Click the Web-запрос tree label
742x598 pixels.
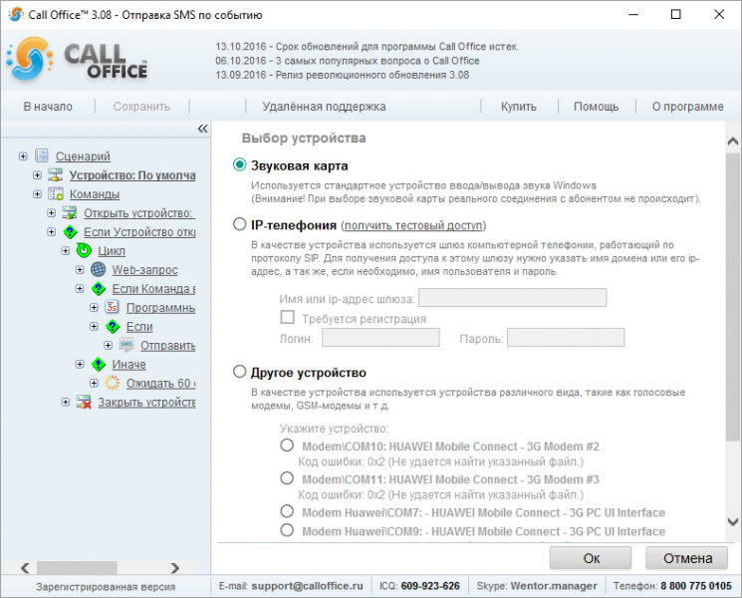pyautogui.click(x=144, y=270)
